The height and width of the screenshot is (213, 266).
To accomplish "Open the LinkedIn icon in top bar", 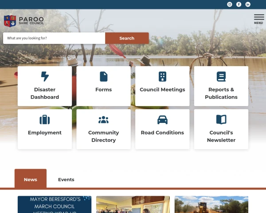I will coord(248,4).
